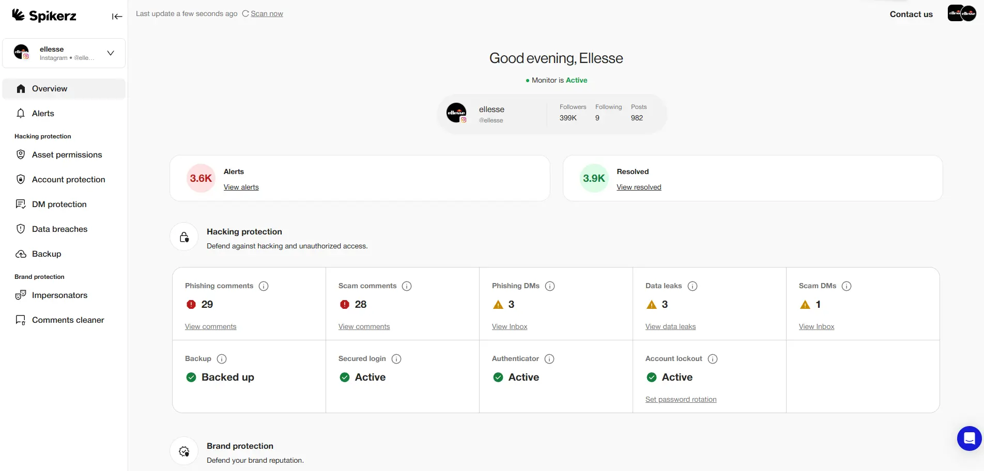Click the Monitor is Active status
The width and height of the screenshot is (984, 471).
pos(557,80)
